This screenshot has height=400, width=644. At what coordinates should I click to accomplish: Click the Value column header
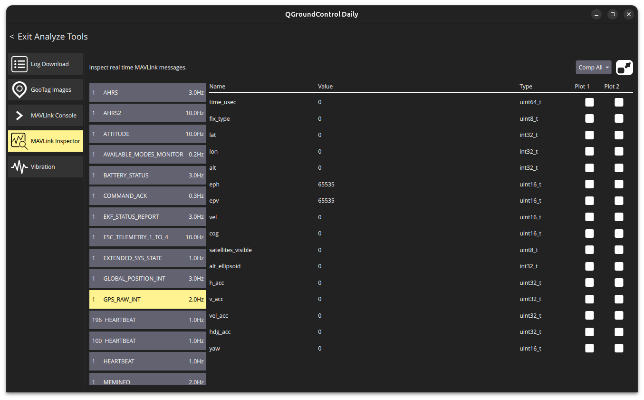326,87
